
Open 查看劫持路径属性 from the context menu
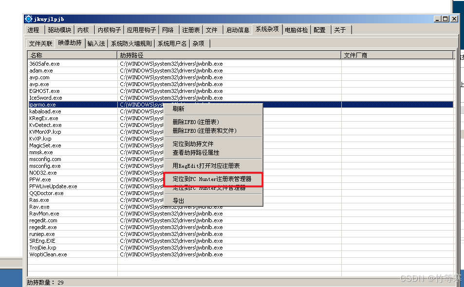(196, 153)
